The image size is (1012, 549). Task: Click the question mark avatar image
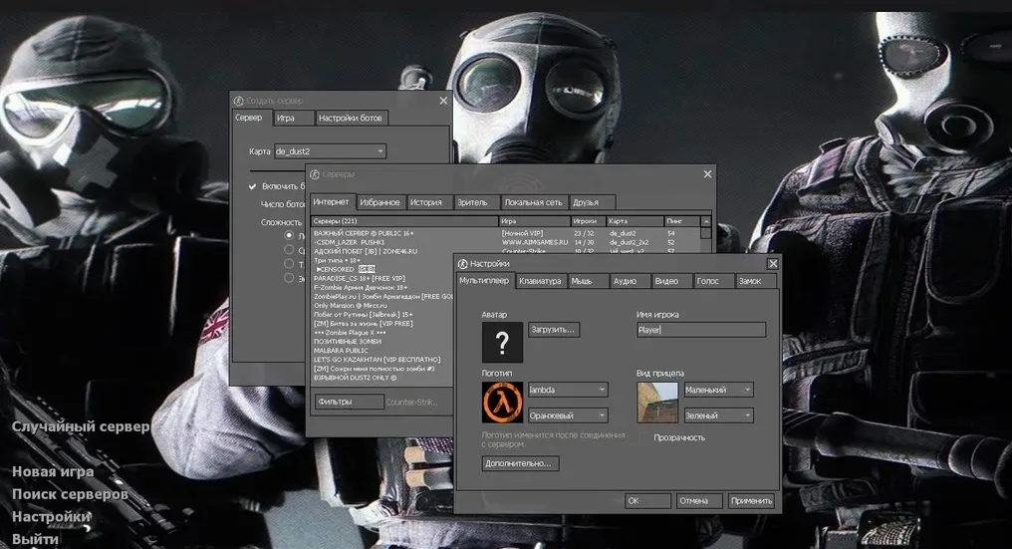[x=502, y=343]
